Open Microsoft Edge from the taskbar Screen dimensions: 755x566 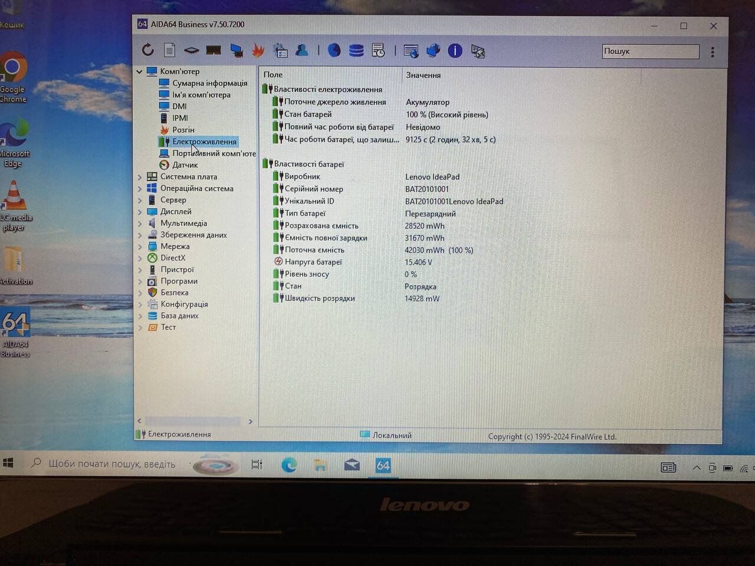(289, 466)
